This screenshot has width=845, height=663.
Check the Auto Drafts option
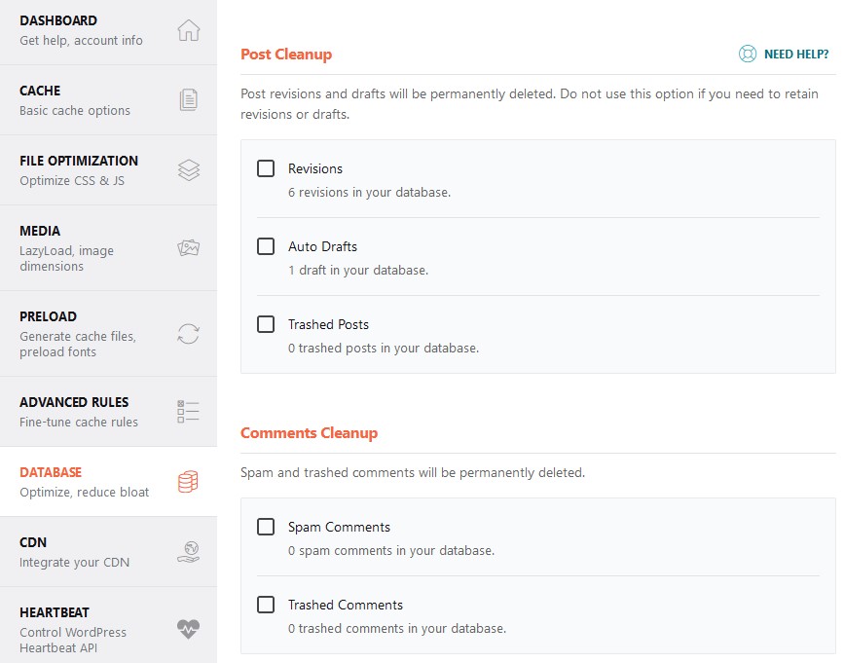pos(266,246)
